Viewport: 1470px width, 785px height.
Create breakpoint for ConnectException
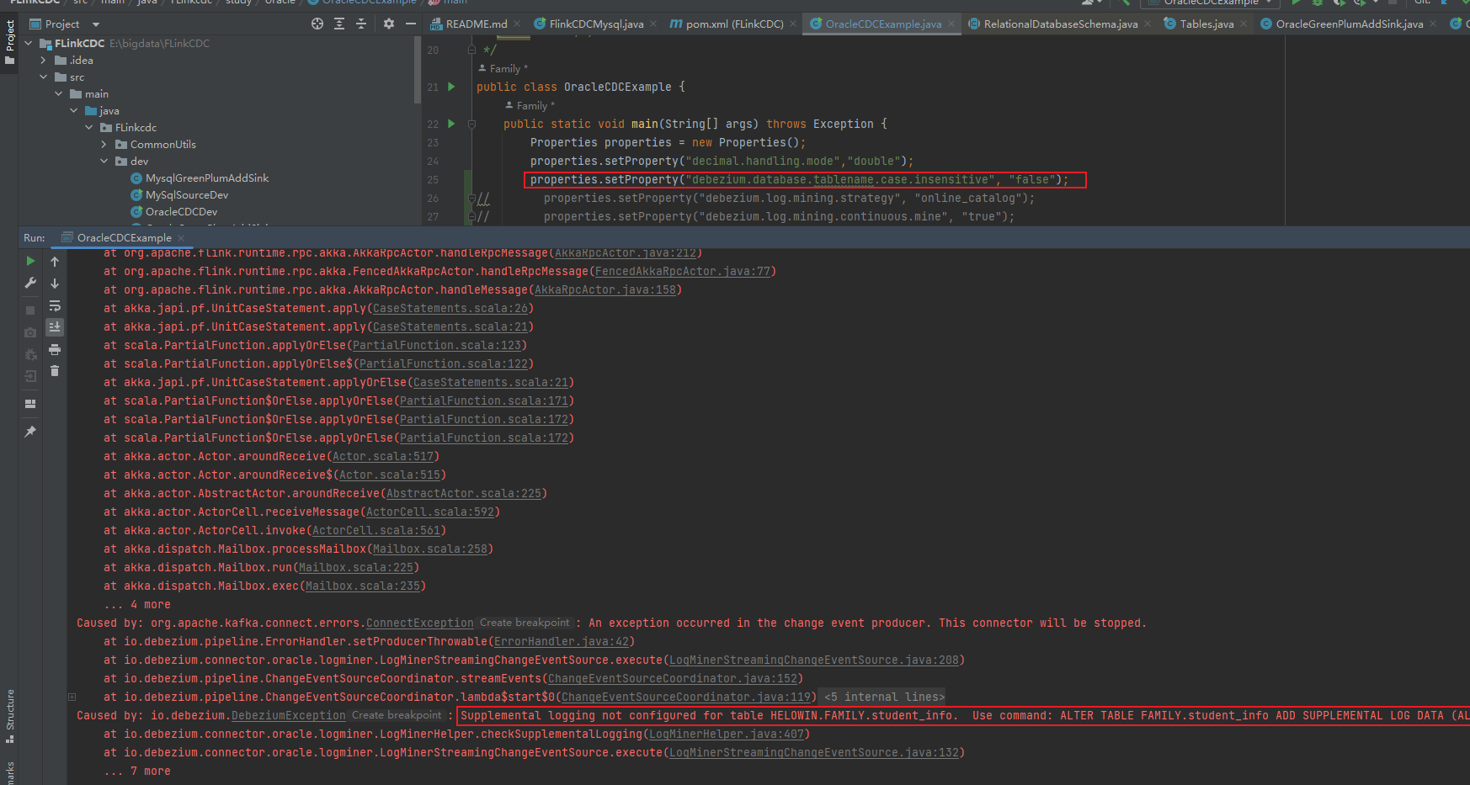525,623
